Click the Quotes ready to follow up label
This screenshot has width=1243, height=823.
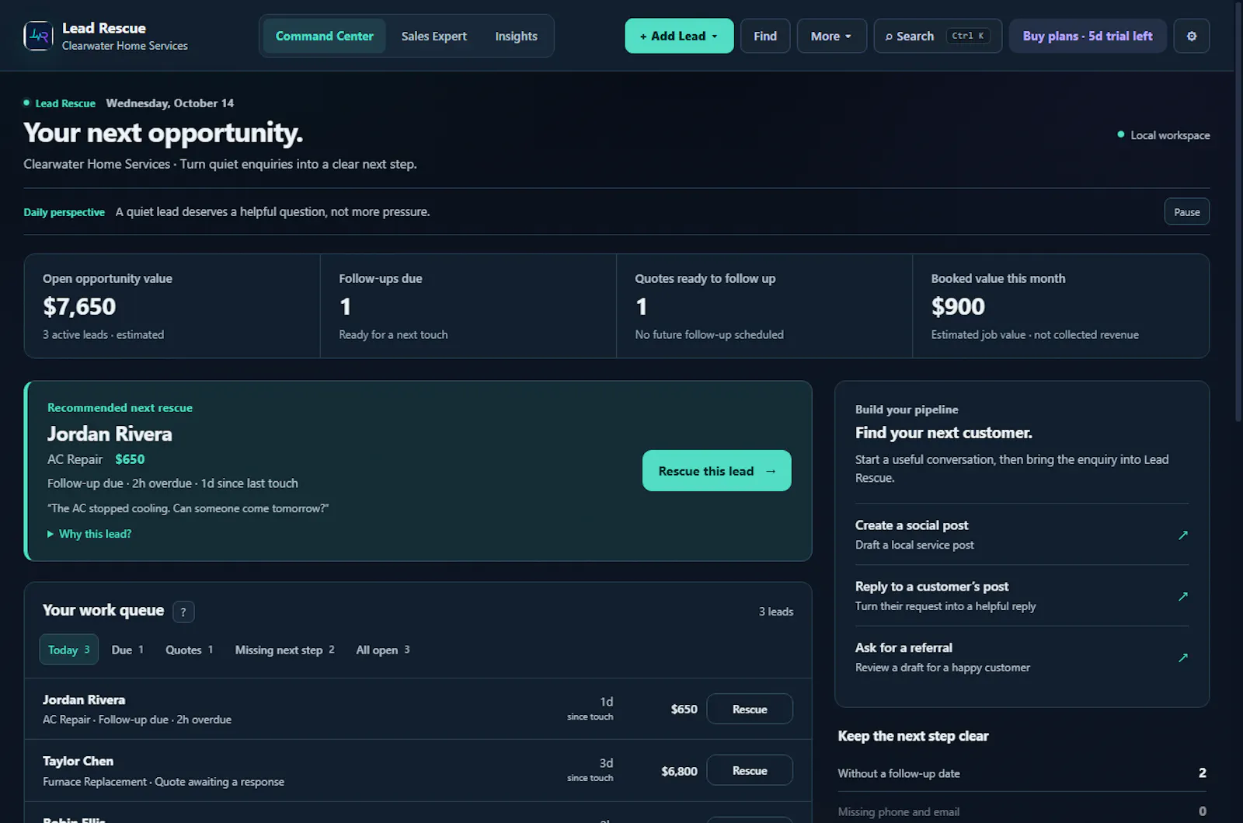pos(705,278)
